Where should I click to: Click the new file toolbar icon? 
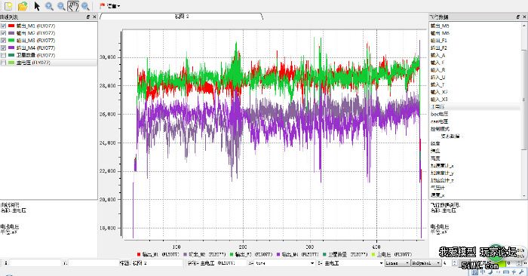(8, 6)
